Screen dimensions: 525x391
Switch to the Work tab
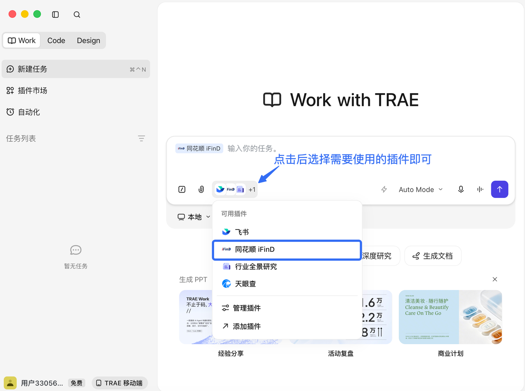(22, 40)
